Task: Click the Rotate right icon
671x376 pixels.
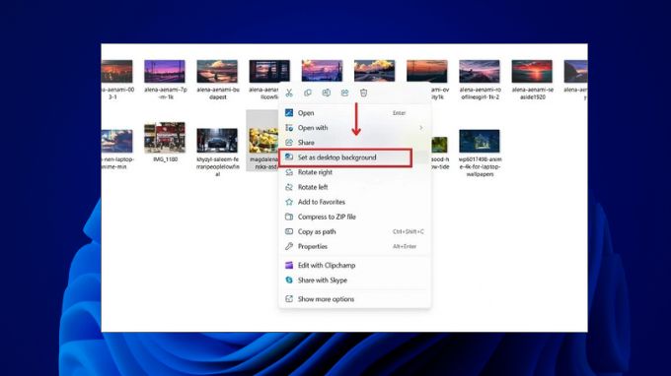Action: click(x=289, y=172)
